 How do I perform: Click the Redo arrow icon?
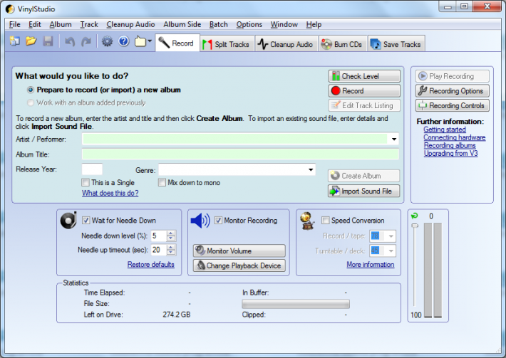pos(86,41)
